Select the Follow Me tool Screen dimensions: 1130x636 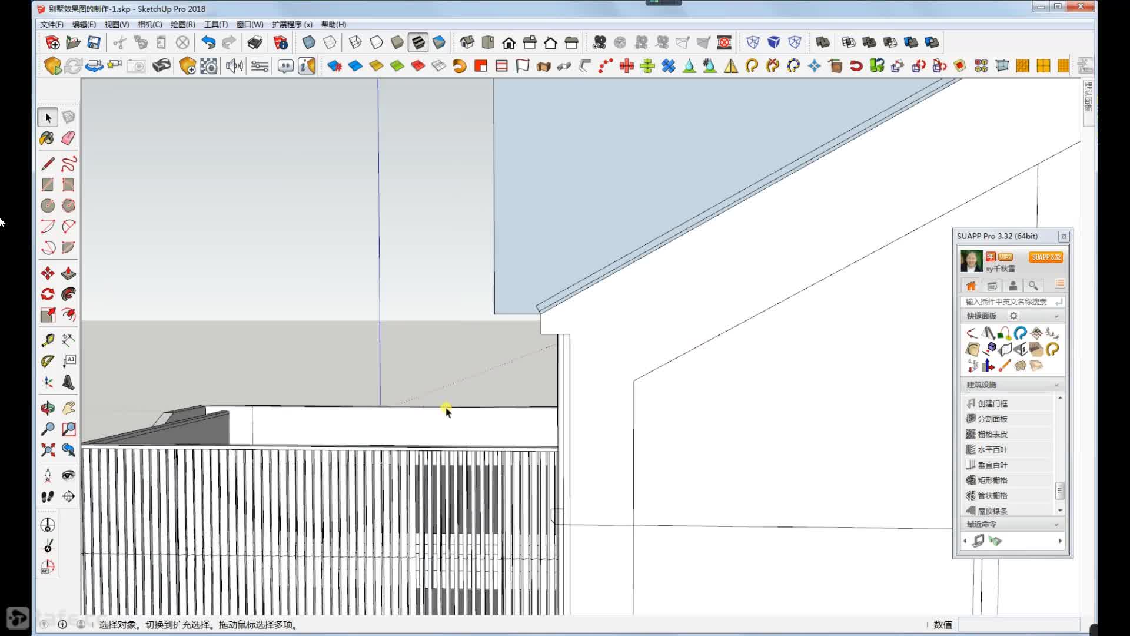(x=68, y=294)
